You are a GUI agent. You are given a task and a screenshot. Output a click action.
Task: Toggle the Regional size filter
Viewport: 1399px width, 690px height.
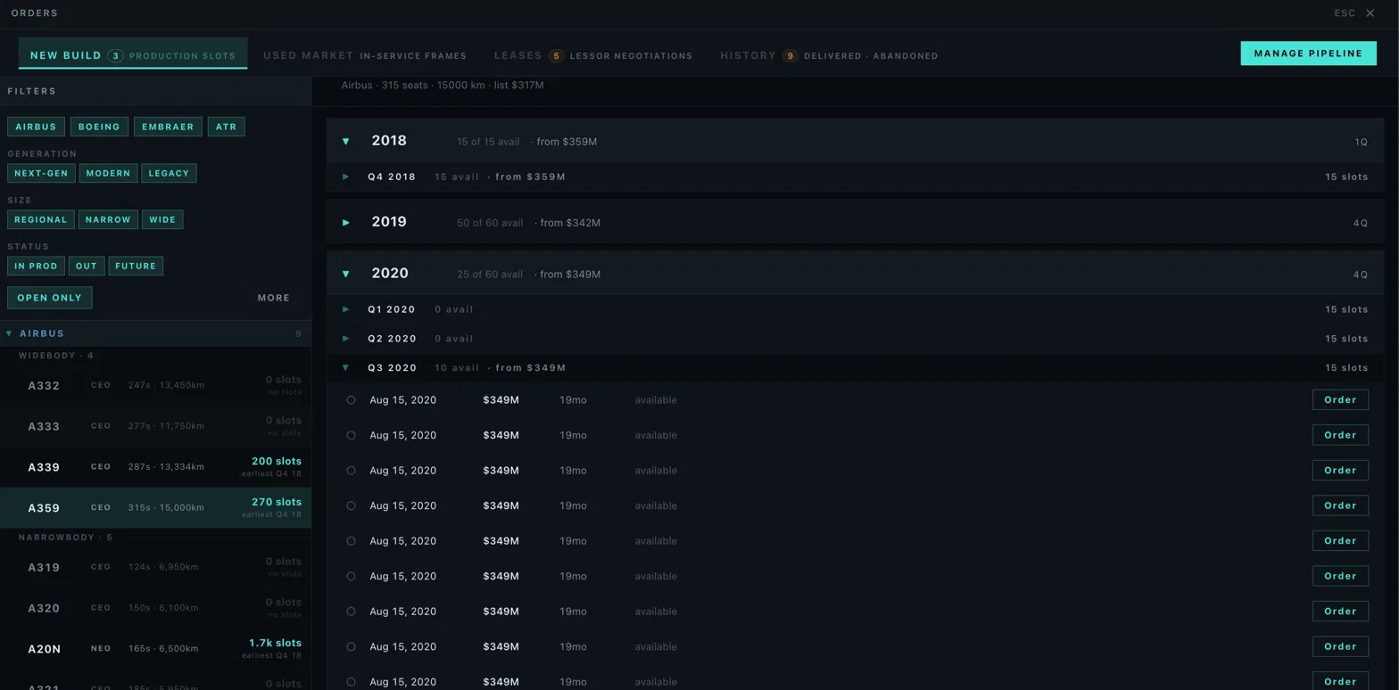pyautogui.click(x=40, y=219)
